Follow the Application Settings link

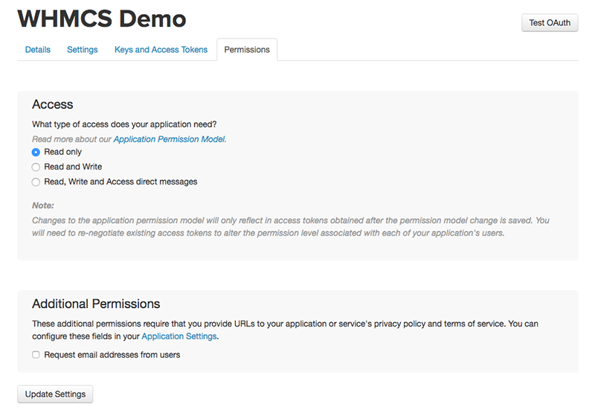coord(179,336)
